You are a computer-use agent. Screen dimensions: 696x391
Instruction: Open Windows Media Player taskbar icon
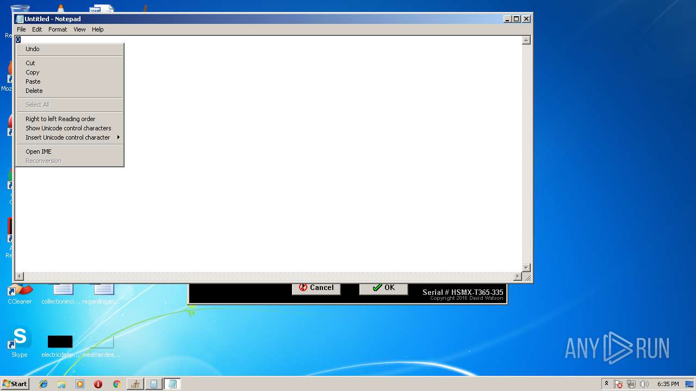80,384
